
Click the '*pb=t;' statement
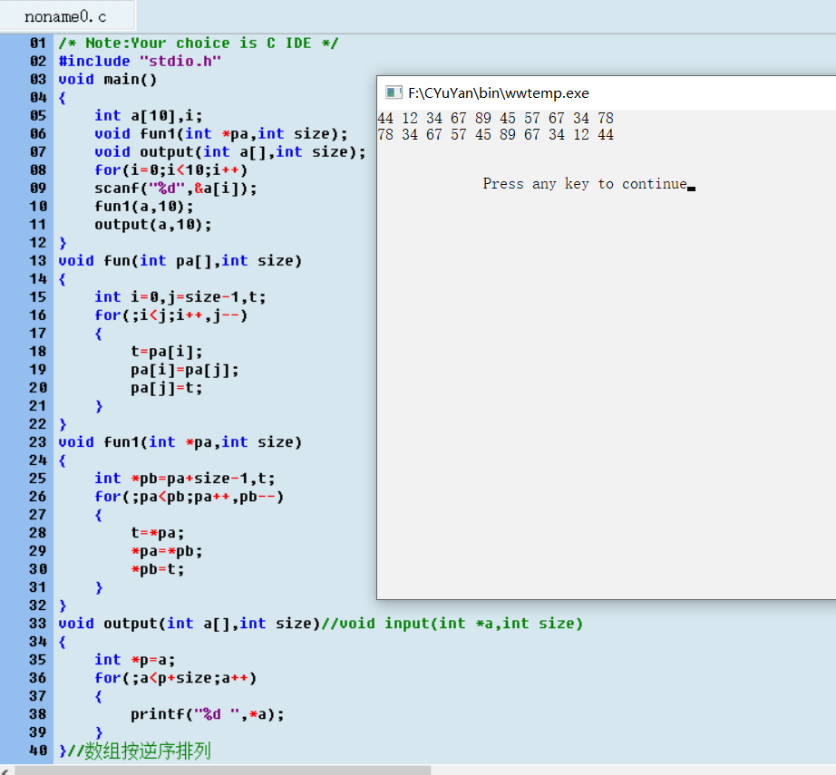[158, 568]
